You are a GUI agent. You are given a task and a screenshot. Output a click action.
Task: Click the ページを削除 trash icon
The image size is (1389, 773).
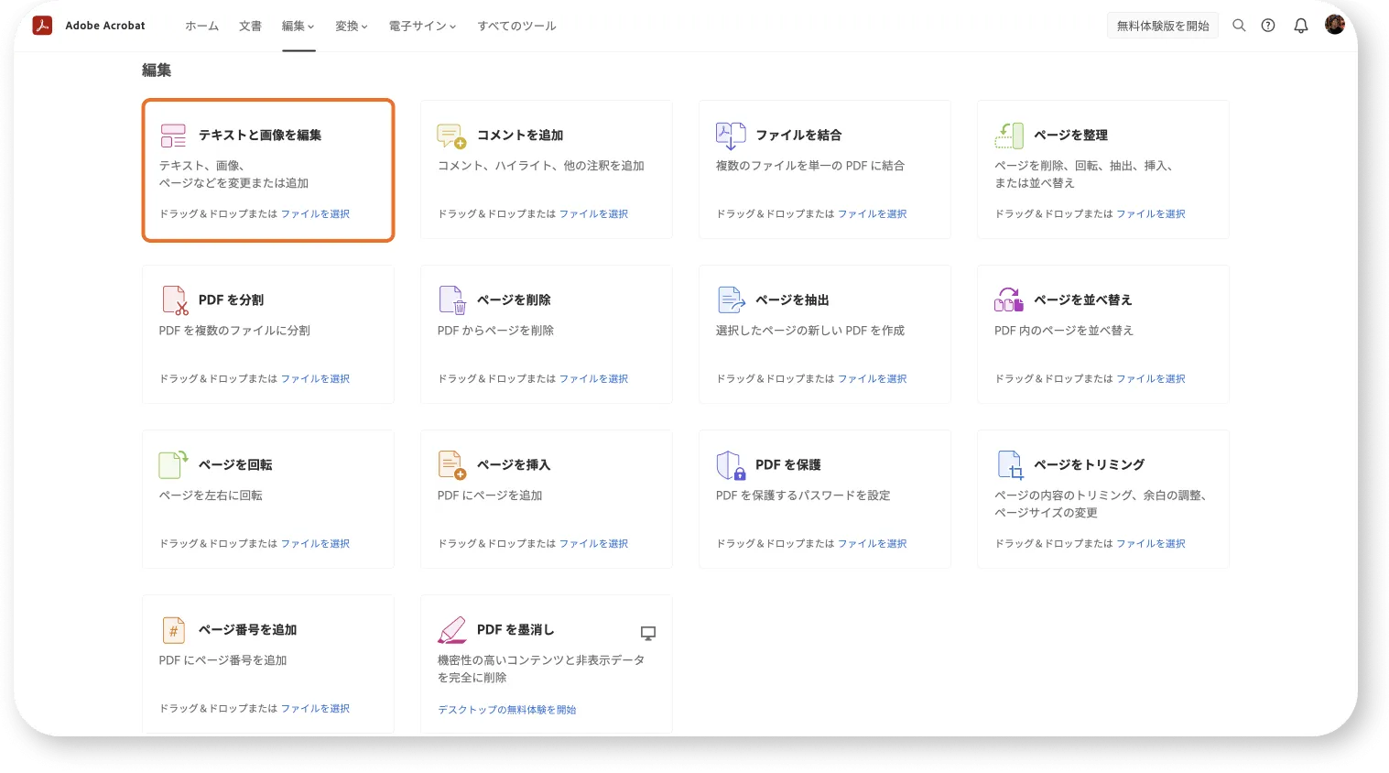point(453,300)
